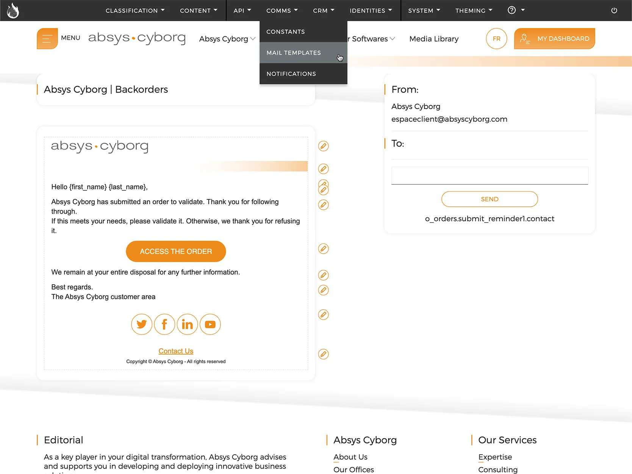
Task: Click pencil icon next to 'We remain at your entire disposal'
Action: [323, 275]
